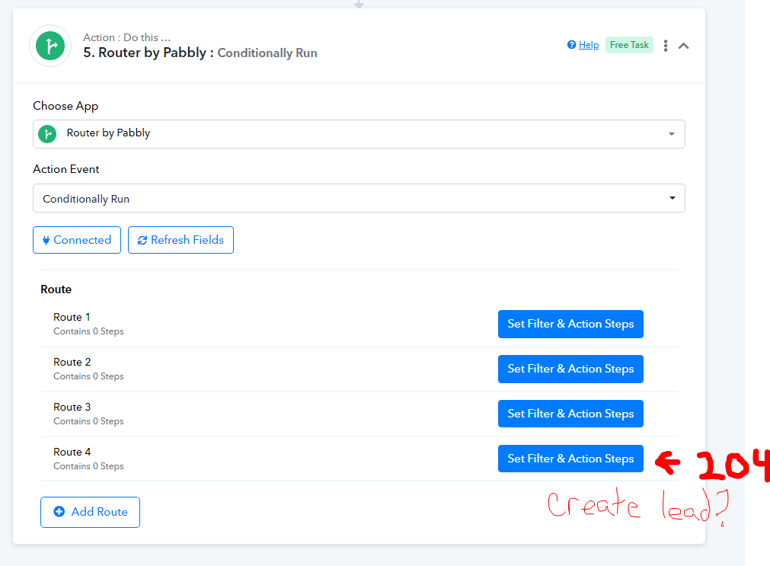Image resolution: width=770 pixels, height=566 pixels.
Task: Click 'Contains 0 Steps' under Route 1
Action: pos(88,331)
